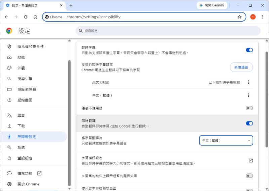Click the accessibility figure icon
269x191 pixels.
[x=9, y=137]
